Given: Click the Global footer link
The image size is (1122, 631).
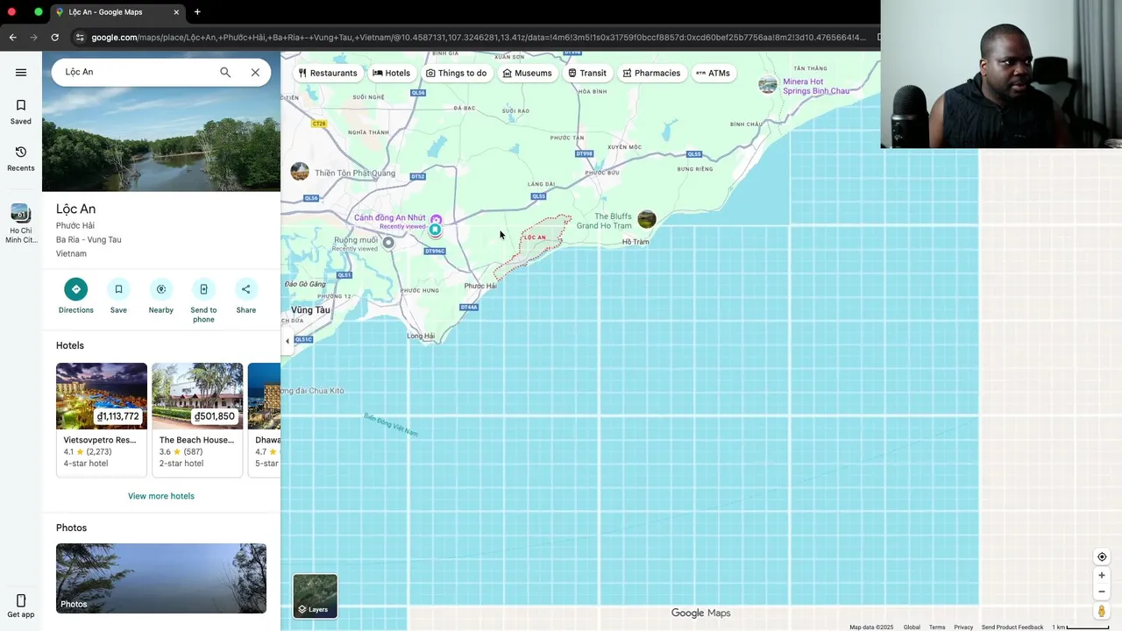Looking at the screenshot, I should pos(912,627).
